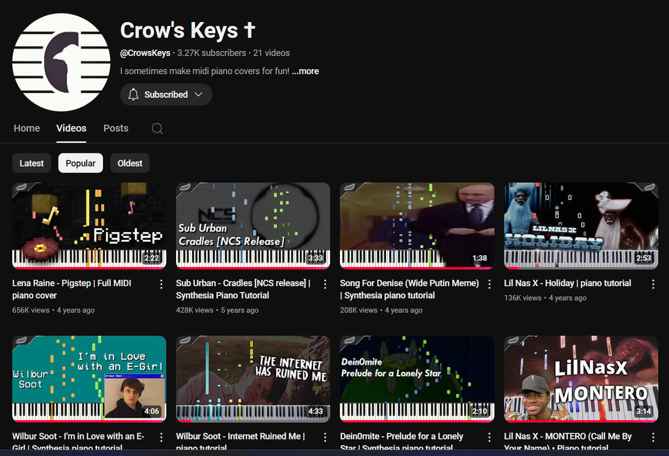
Task: Open three-dot menu for MONTERO video
Action: coord(653,437)
